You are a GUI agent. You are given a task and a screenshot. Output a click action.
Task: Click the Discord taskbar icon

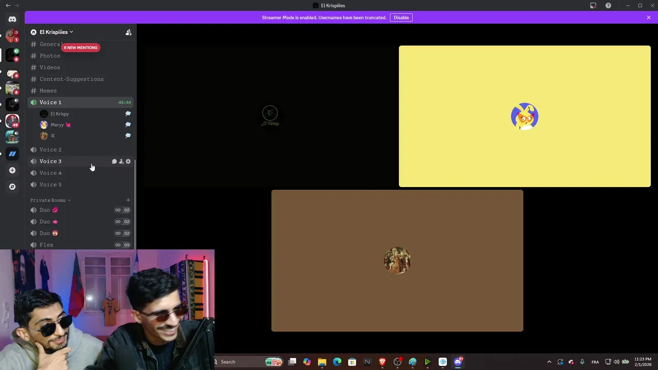(458, 362)
